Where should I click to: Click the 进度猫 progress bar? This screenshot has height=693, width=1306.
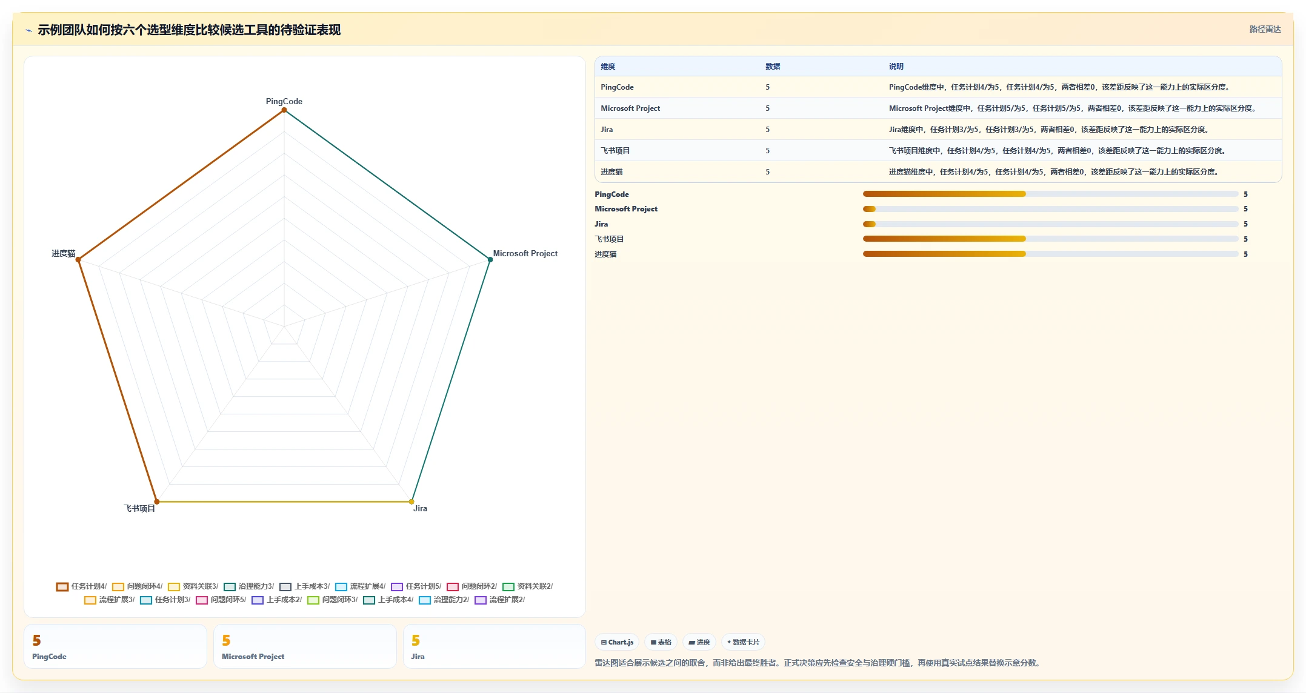coord(1050,254)
